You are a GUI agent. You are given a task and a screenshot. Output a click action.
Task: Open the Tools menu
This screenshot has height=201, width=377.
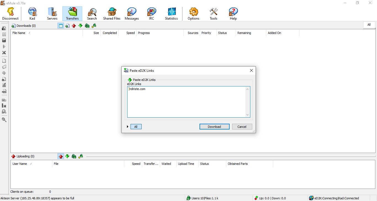(x=213, y=14)
